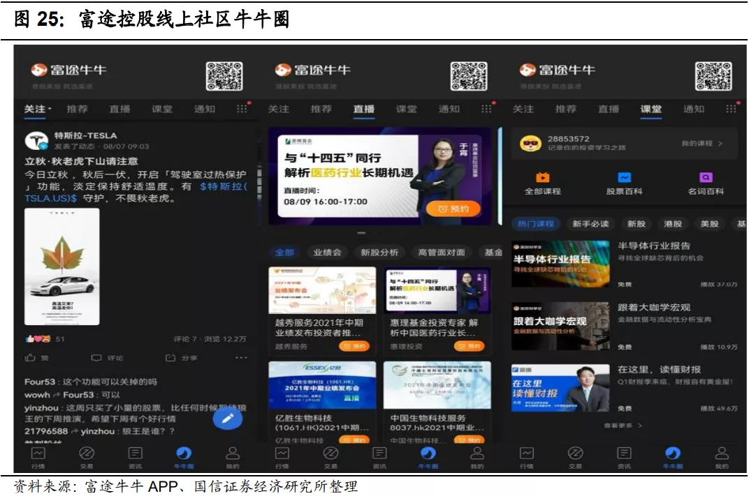
Task: Reserve the banner live via orange 预约 button
Action: pos(453,209)
